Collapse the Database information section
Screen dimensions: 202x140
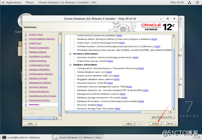coord(70,65)
